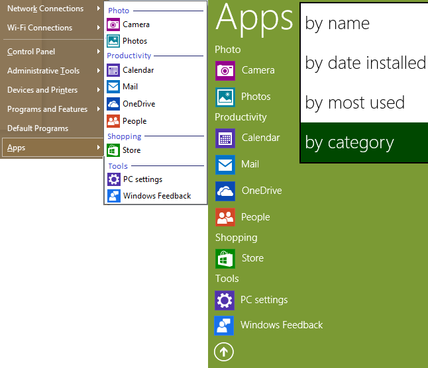The height and width of the screenshot is (368, 428).
Task: Click the People icon in Apps view
Action: 225,217
